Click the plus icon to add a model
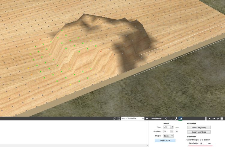 147,119
